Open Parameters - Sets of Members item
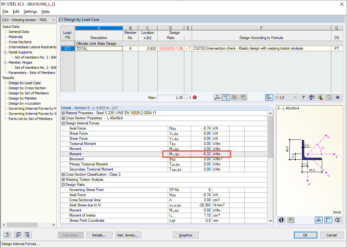 pyautogui.click(x=32, y=73)
